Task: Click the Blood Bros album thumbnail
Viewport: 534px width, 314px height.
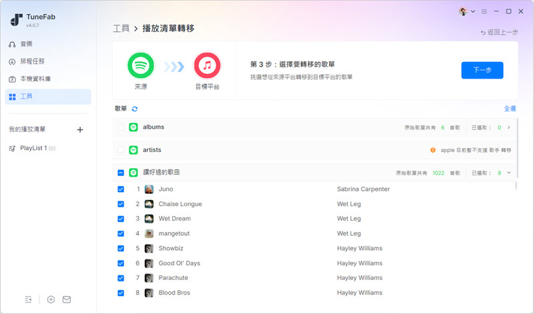Action: coord(149,293)
